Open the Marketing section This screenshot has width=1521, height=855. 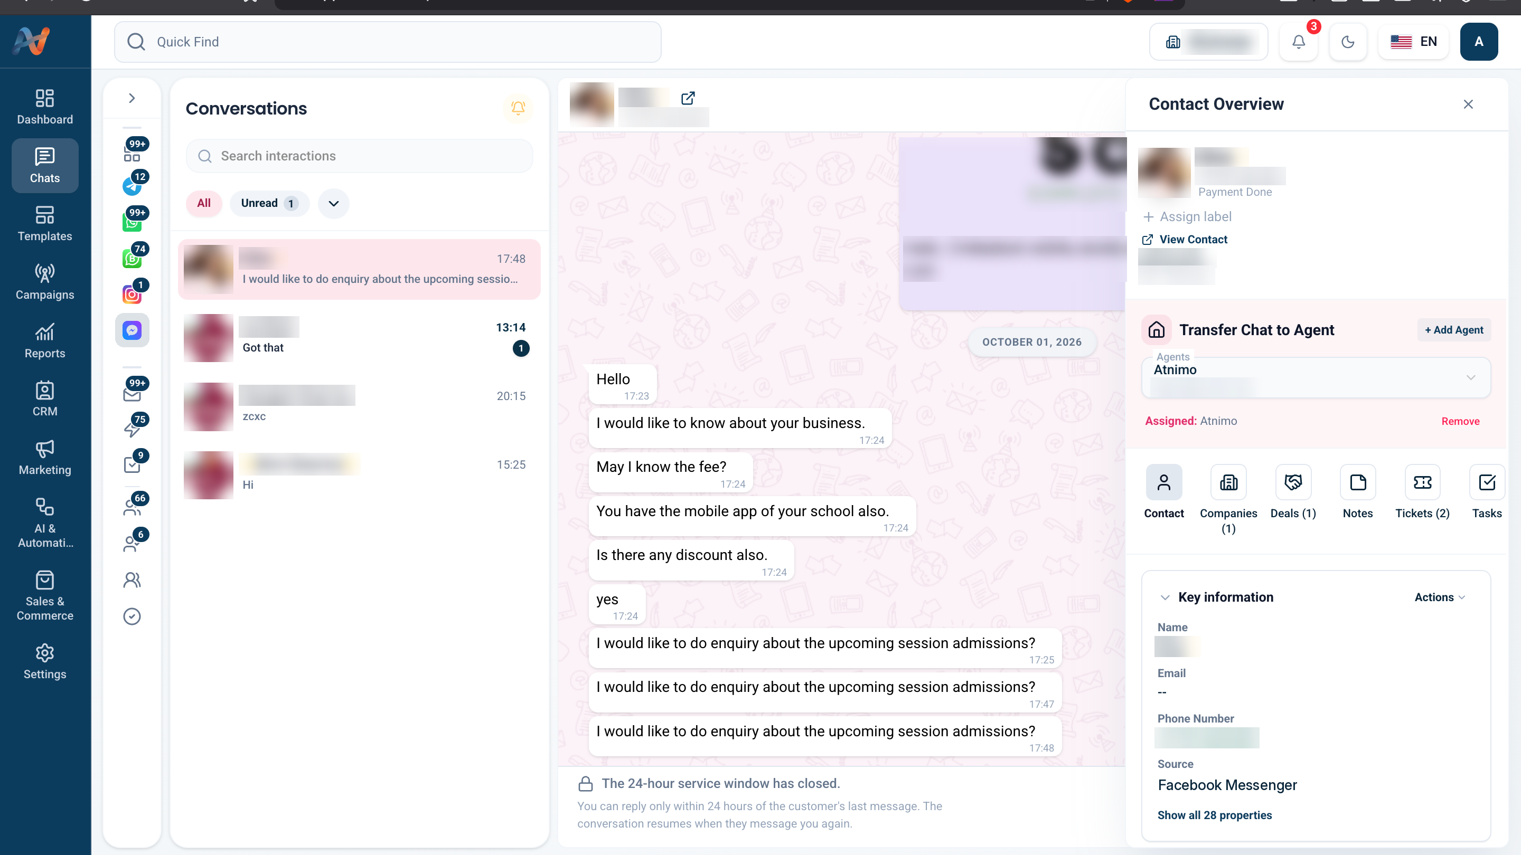coord(45,457)
